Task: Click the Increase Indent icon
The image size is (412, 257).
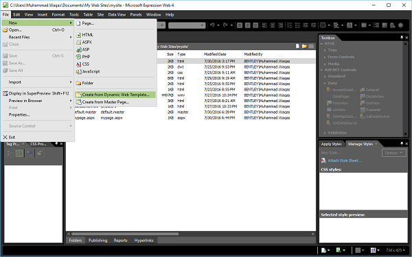Action: (314, 25)
